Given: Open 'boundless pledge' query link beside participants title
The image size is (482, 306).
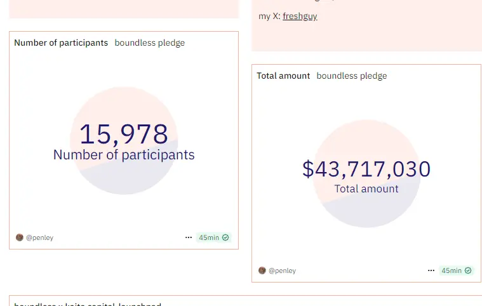Looking at the screenshot, I should coord(150,43).
